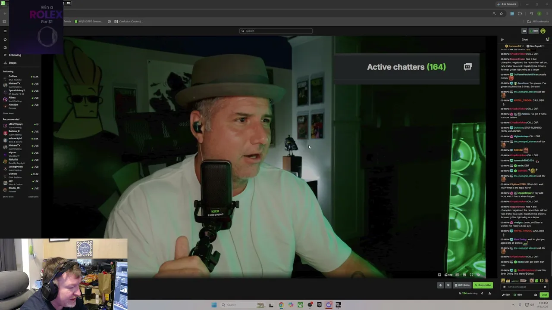Toggle picture-in-picture mini player

point(439,275)
